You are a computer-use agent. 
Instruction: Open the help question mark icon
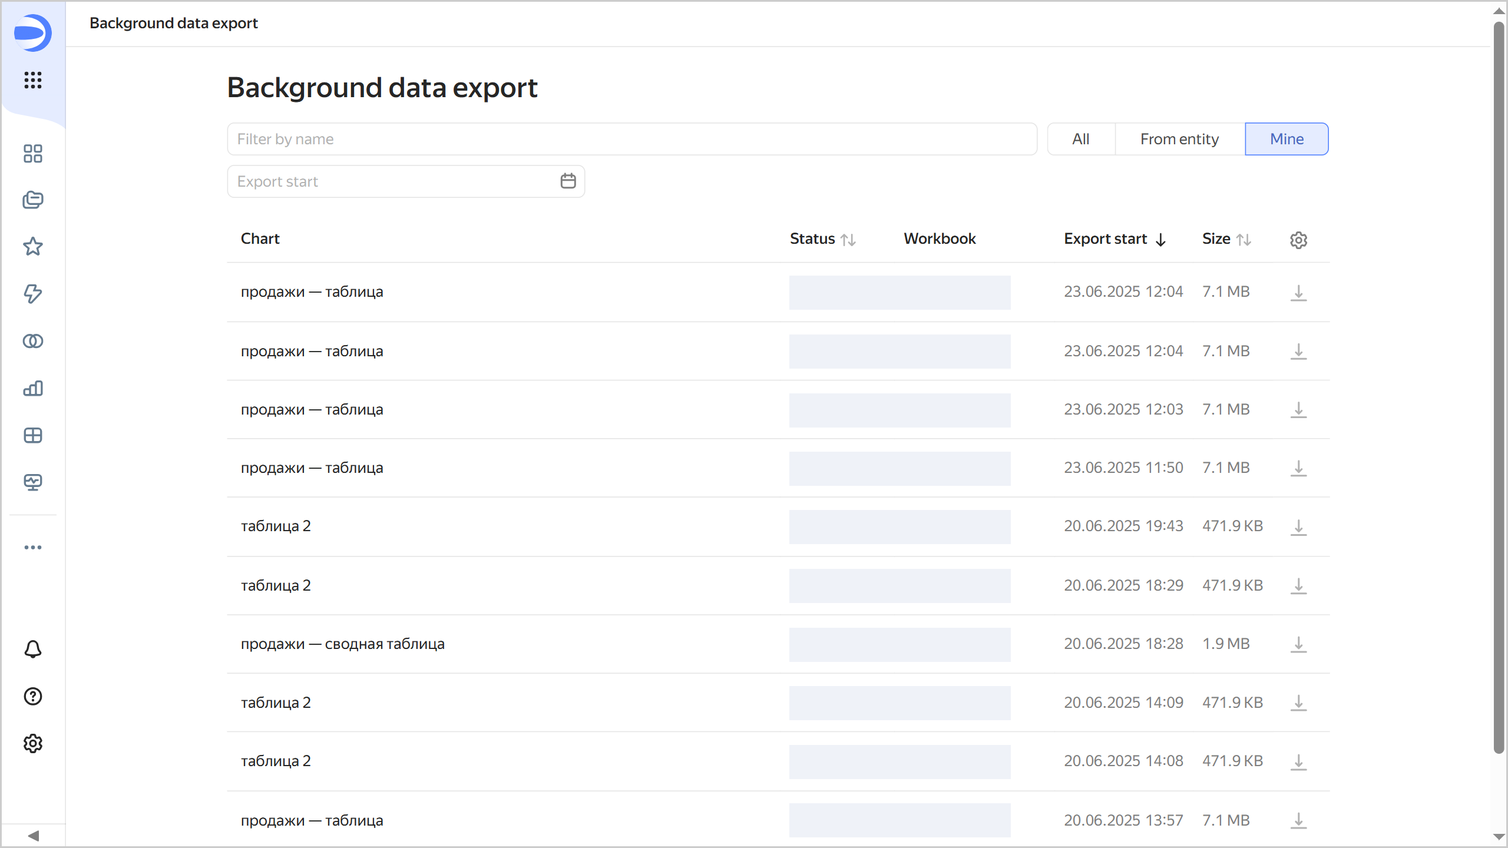coord(33,696)
